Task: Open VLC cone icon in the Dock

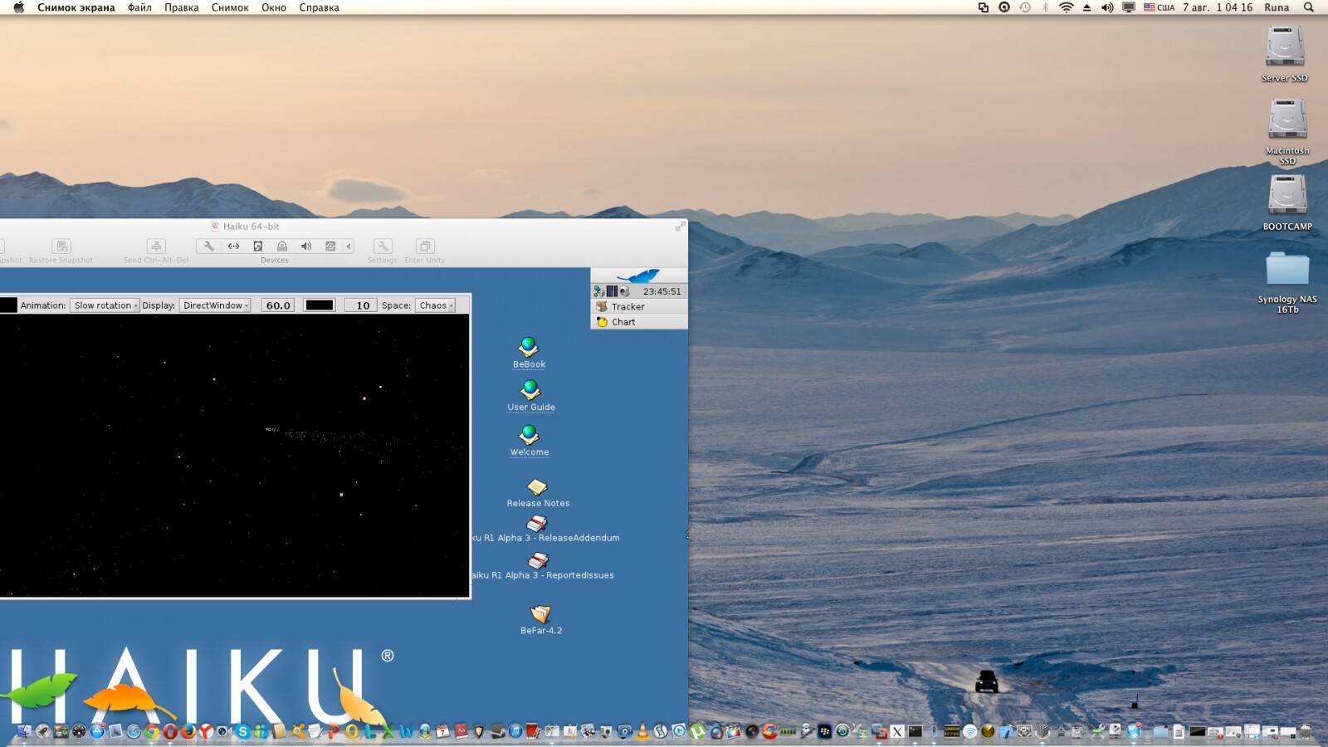Action: (x=642, y=731)
